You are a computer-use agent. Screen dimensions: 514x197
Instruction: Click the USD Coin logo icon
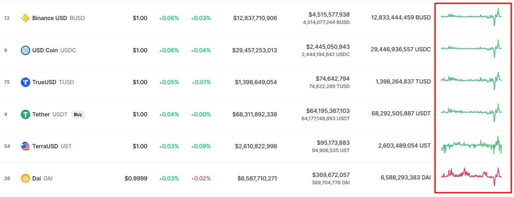(25, 50)
